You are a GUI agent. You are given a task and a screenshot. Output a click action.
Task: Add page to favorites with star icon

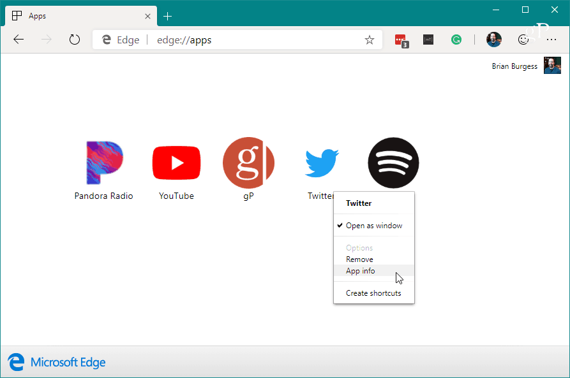pyautogui.click(x=370, y=40)
